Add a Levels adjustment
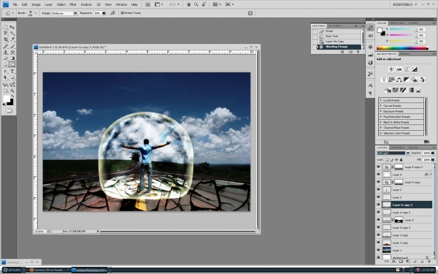The height and width of the screenshot is (274, 438). 399,69
